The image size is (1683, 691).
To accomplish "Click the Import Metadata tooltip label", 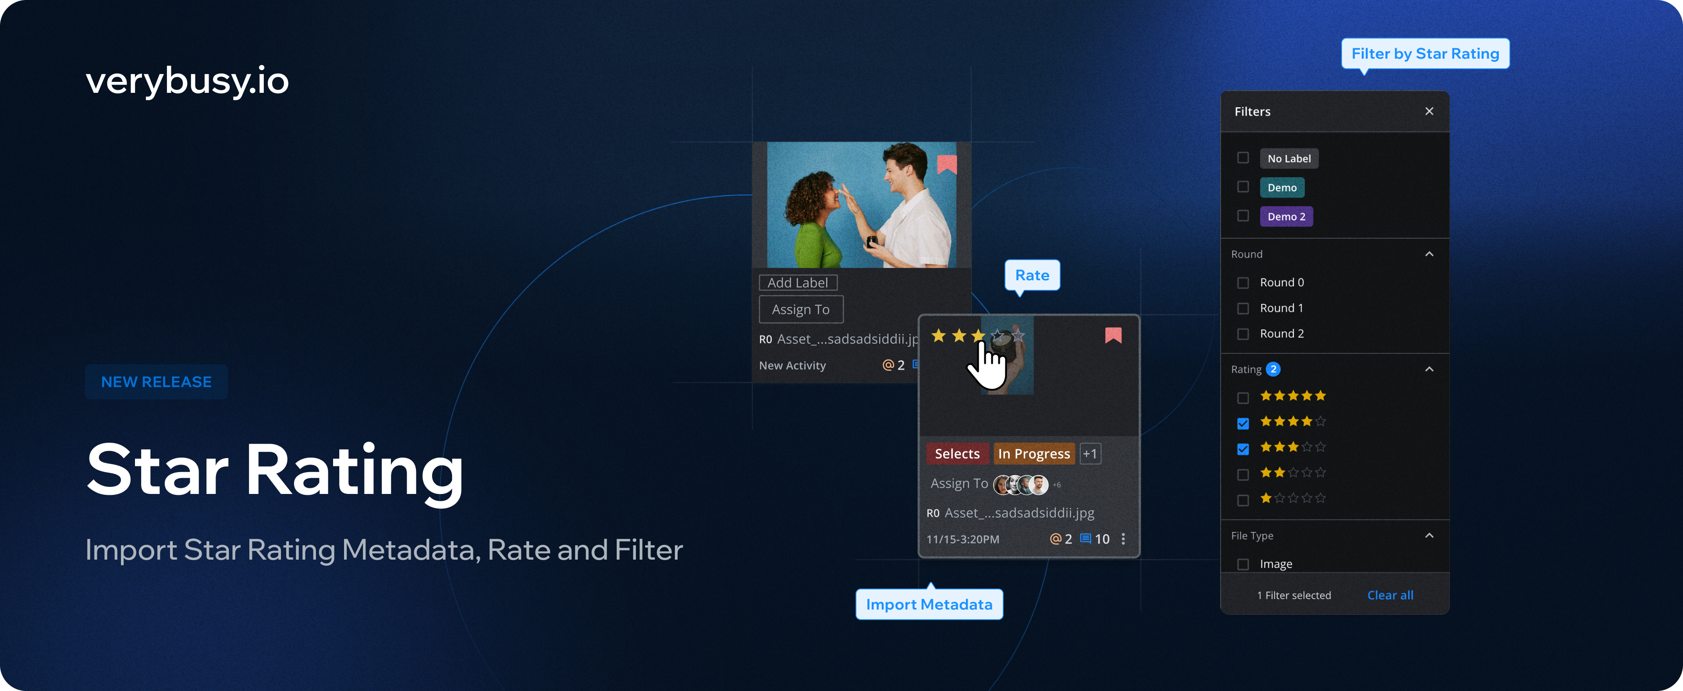I will (929, 604).
